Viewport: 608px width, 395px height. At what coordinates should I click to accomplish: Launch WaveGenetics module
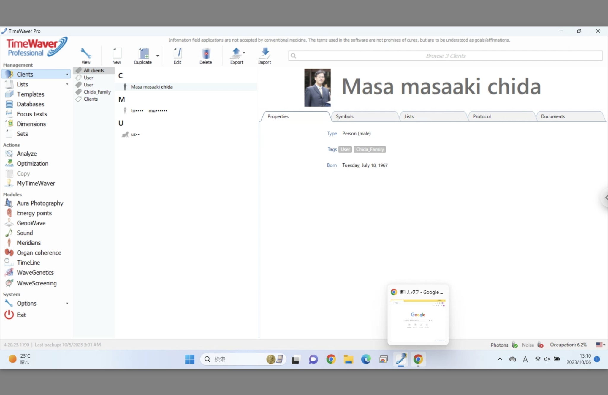tap(35, 273)
